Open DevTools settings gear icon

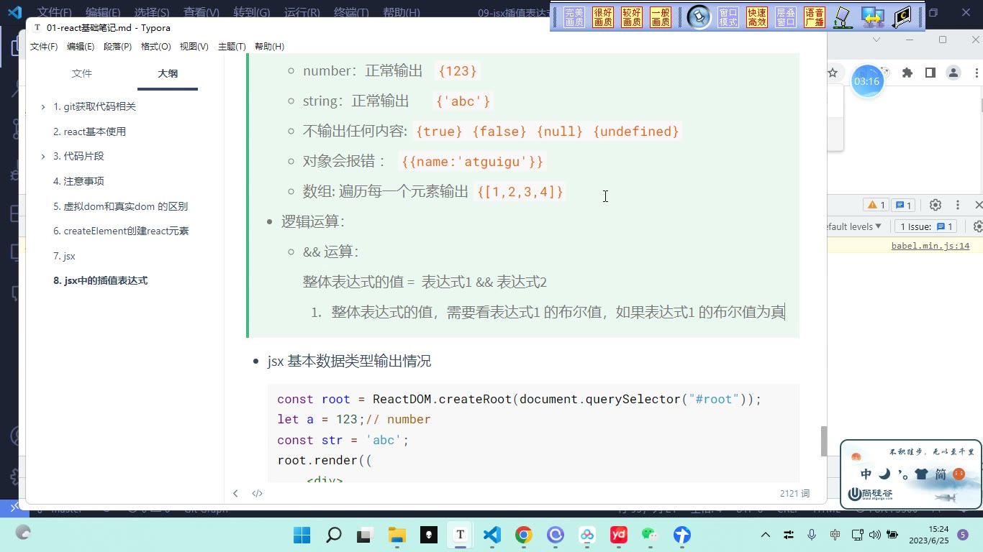[936, 206]
